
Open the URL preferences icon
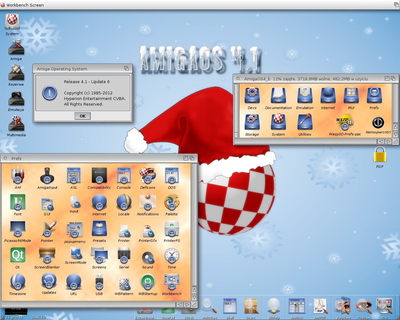[74, 282]
